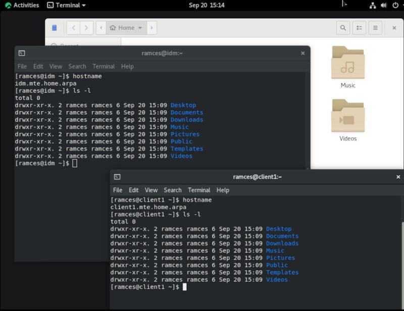Click the back navigation arrow in Files
Image resolution: width=404 pixels, height=311 pixels.
point(73,28)
